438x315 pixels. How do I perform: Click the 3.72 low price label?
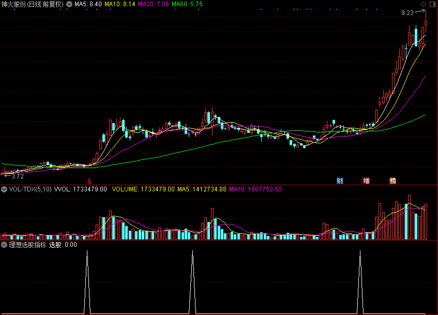tap(18, 176)
